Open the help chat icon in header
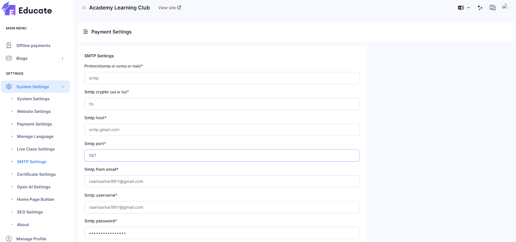 click(x=492, y=8)
